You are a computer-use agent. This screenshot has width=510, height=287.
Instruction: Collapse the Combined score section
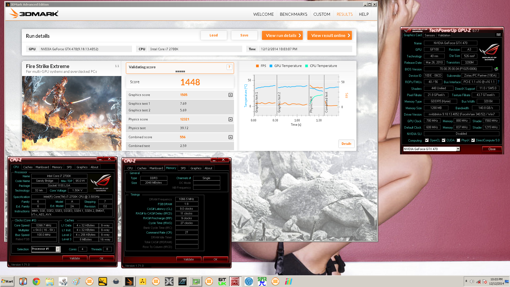231,137
